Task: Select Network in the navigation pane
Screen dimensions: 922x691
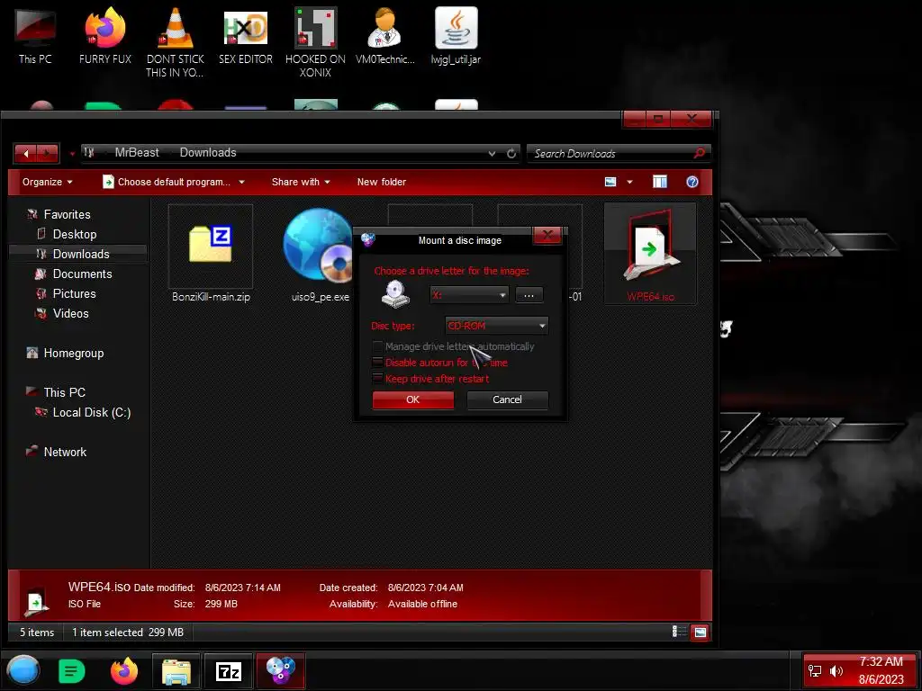Action: coord(65,452)
